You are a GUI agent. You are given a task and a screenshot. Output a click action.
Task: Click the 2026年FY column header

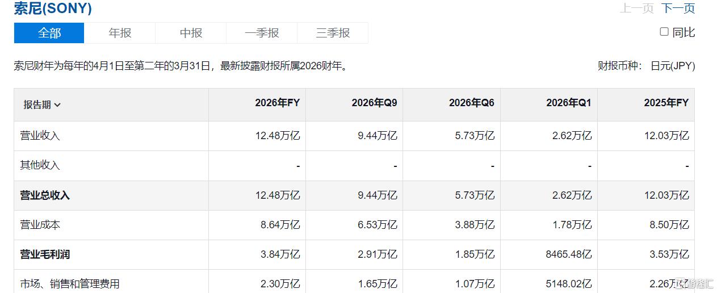point(277,103)
